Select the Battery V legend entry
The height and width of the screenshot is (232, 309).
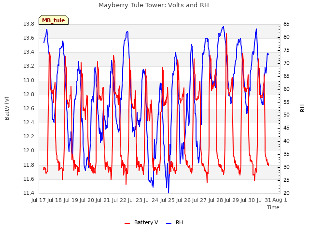[141, 222]
